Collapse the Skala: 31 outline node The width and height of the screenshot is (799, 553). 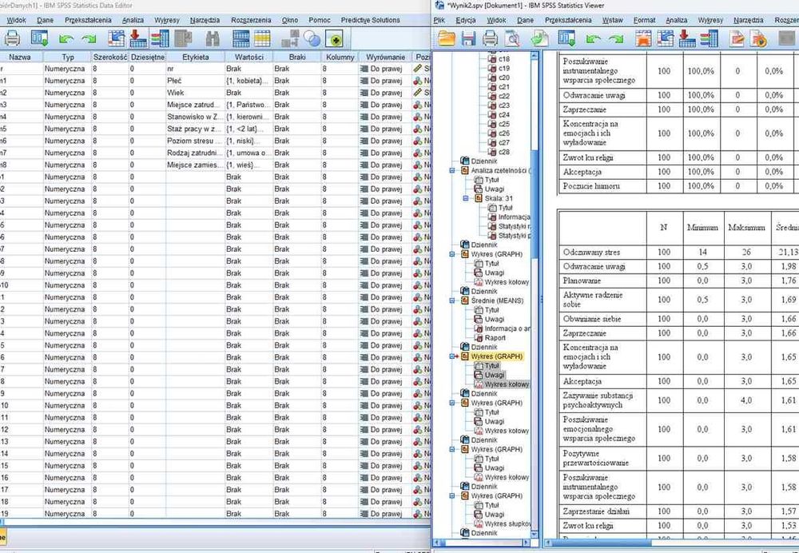point(466,198)
